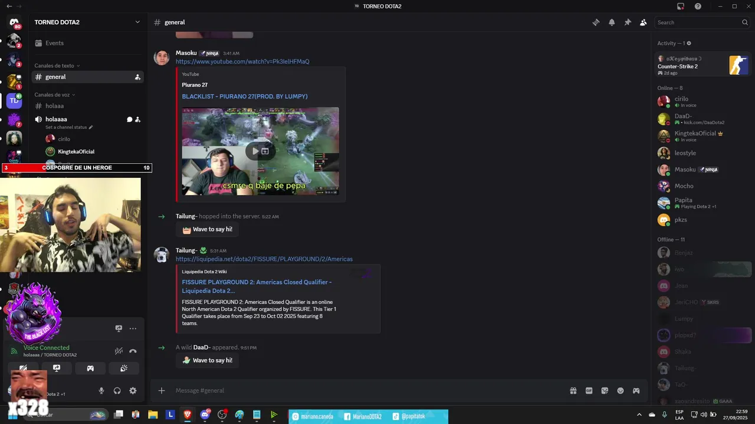Open the apps/activities controller icon in message bar

636,390
